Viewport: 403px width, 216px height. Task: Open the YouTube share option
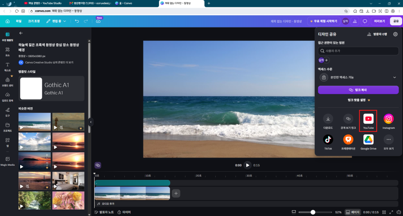368,121
